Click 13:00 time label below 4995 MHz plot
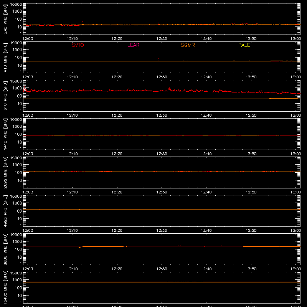Screen dimensions: 307x307 295,231
